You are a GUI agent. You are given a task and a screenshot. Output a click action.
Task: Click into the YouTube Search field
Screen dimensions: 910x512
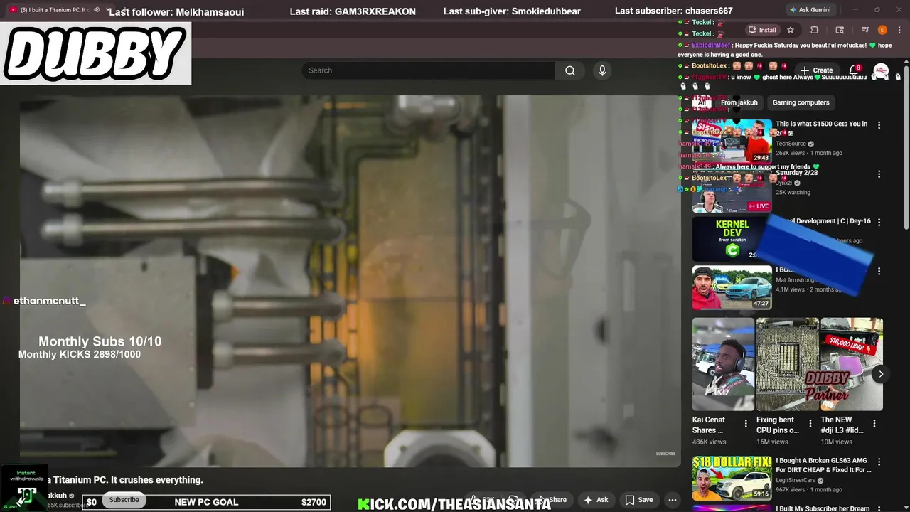[x=428, y=70]
